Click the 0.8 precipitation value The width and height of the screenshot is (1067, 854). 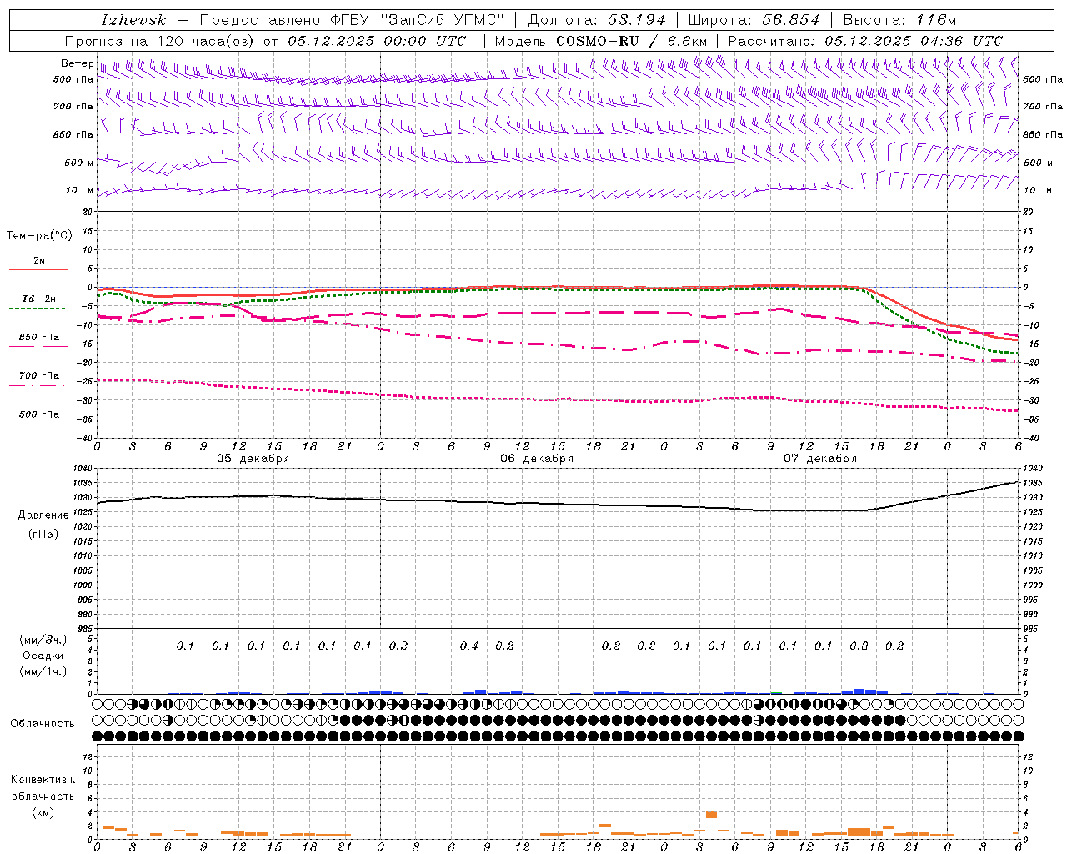[x=859, y=646]
